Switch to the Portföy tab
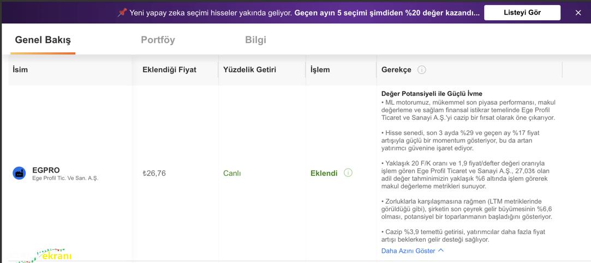The width and height of the screenshot is (591, 263). tap(158, 40)
